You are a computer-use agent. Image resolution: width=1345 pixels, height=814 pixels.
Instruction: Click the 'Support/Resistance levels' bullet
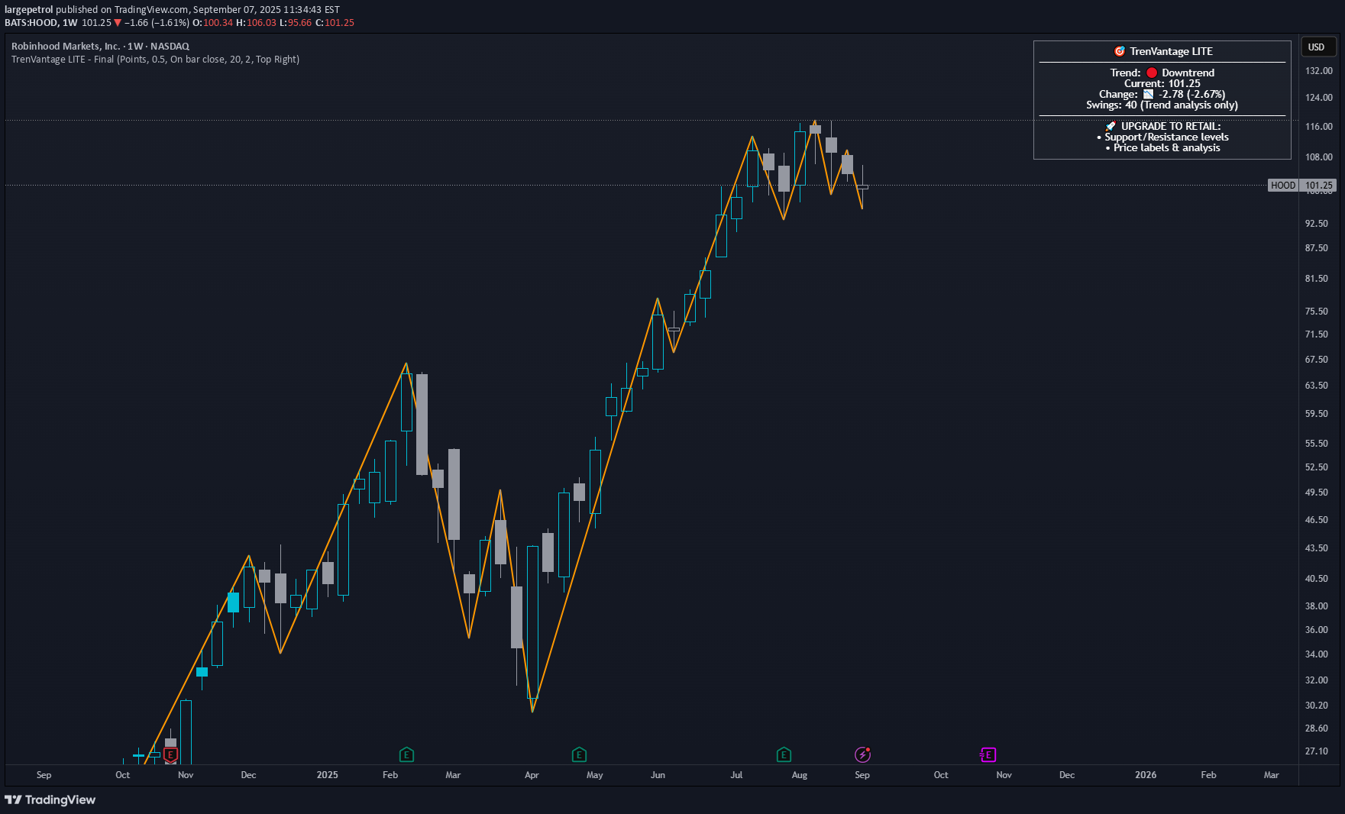[x=1163, y=137]
